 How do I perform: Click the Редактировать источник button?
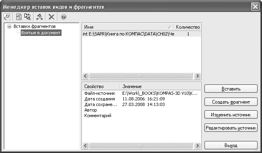click(231, 128)
